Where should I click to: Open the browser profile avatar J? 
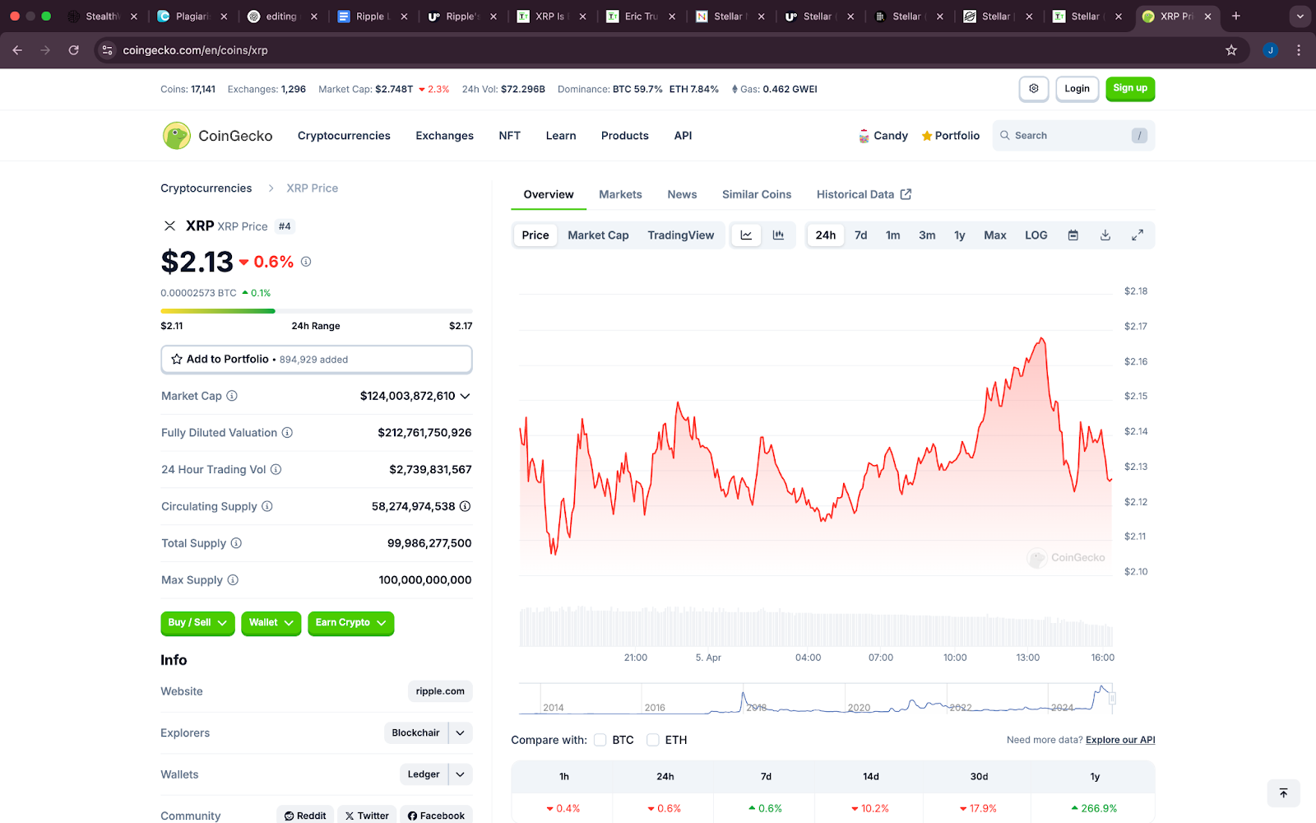point(1271,50)
